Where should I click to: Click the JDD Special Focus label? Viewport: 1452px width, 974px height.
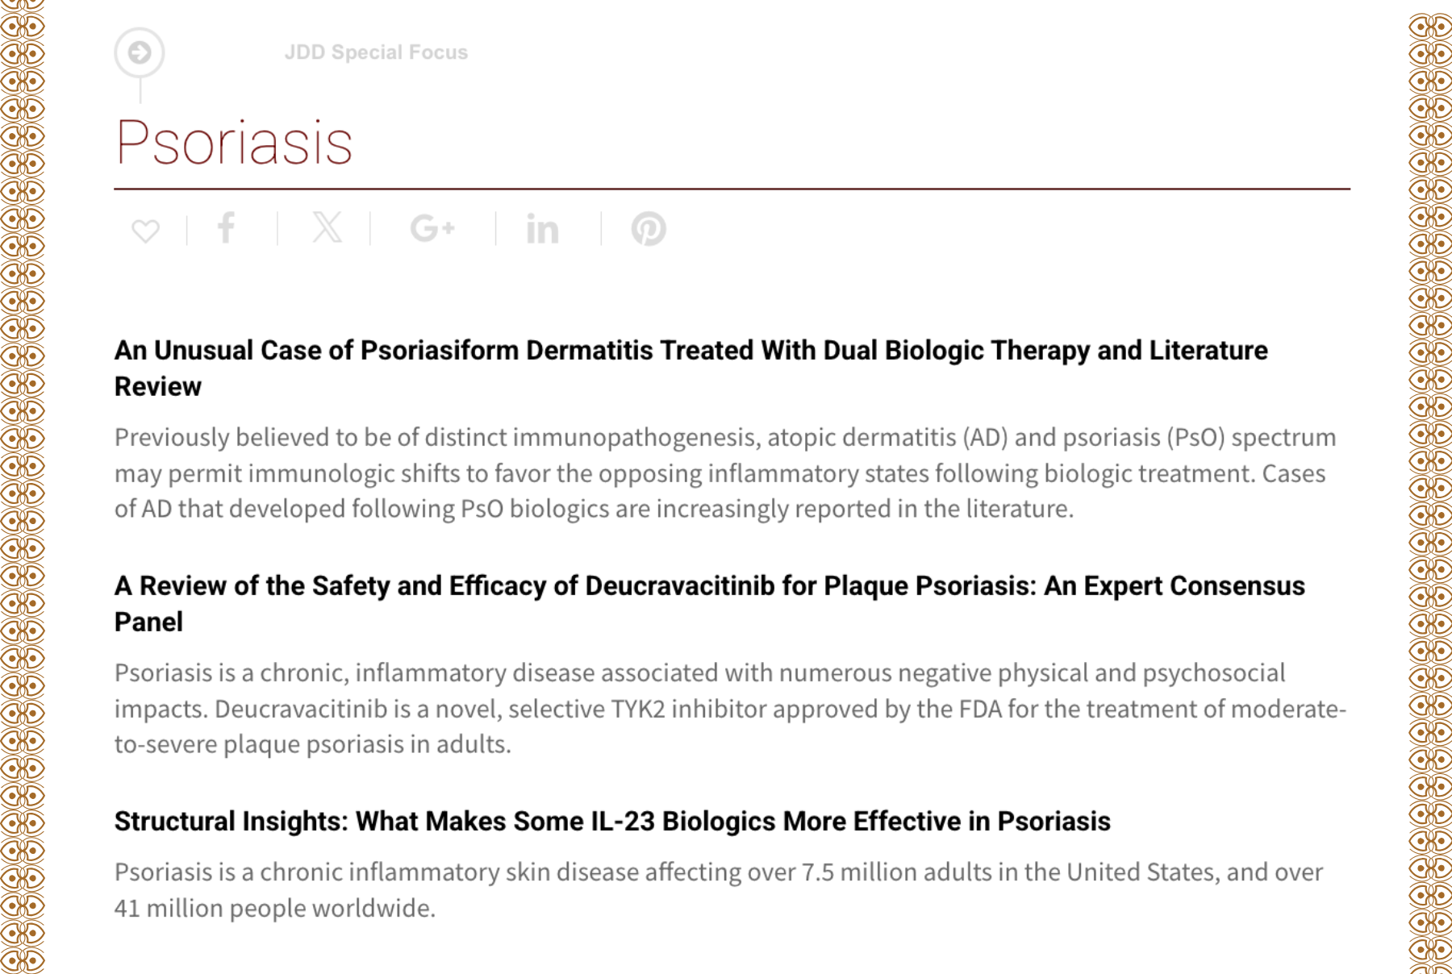[x=376, y=52]
